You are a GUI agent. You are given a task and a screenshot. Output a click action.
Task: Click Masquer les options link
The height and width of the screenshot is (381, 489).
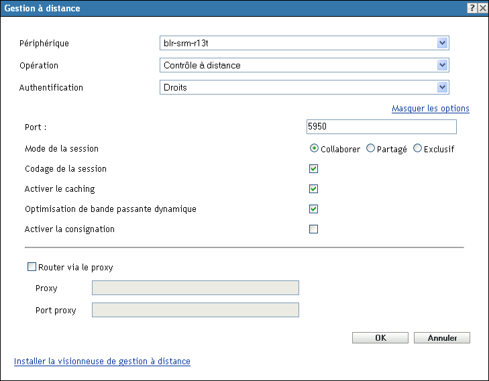(x=430, y=108)
